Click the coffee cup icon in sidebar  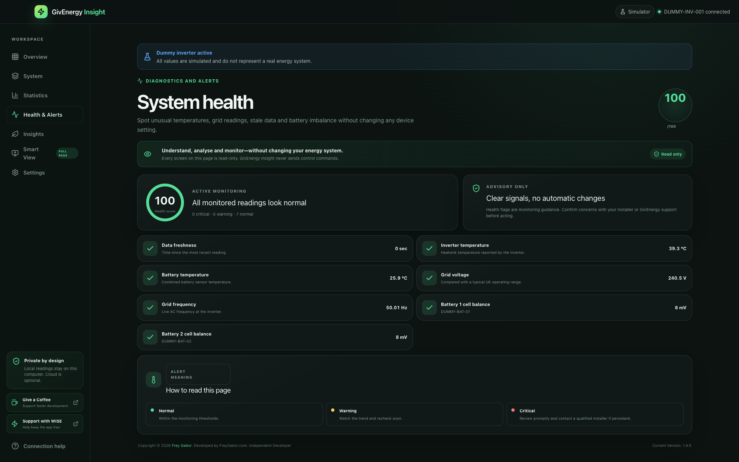[x=15, y=402]
